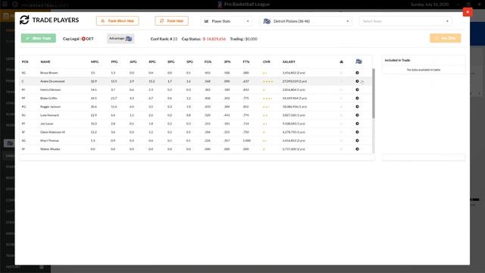Sort the table by OVR column
Image resolution: width=485 pixels, height=273 pixels.
point(267,62)
